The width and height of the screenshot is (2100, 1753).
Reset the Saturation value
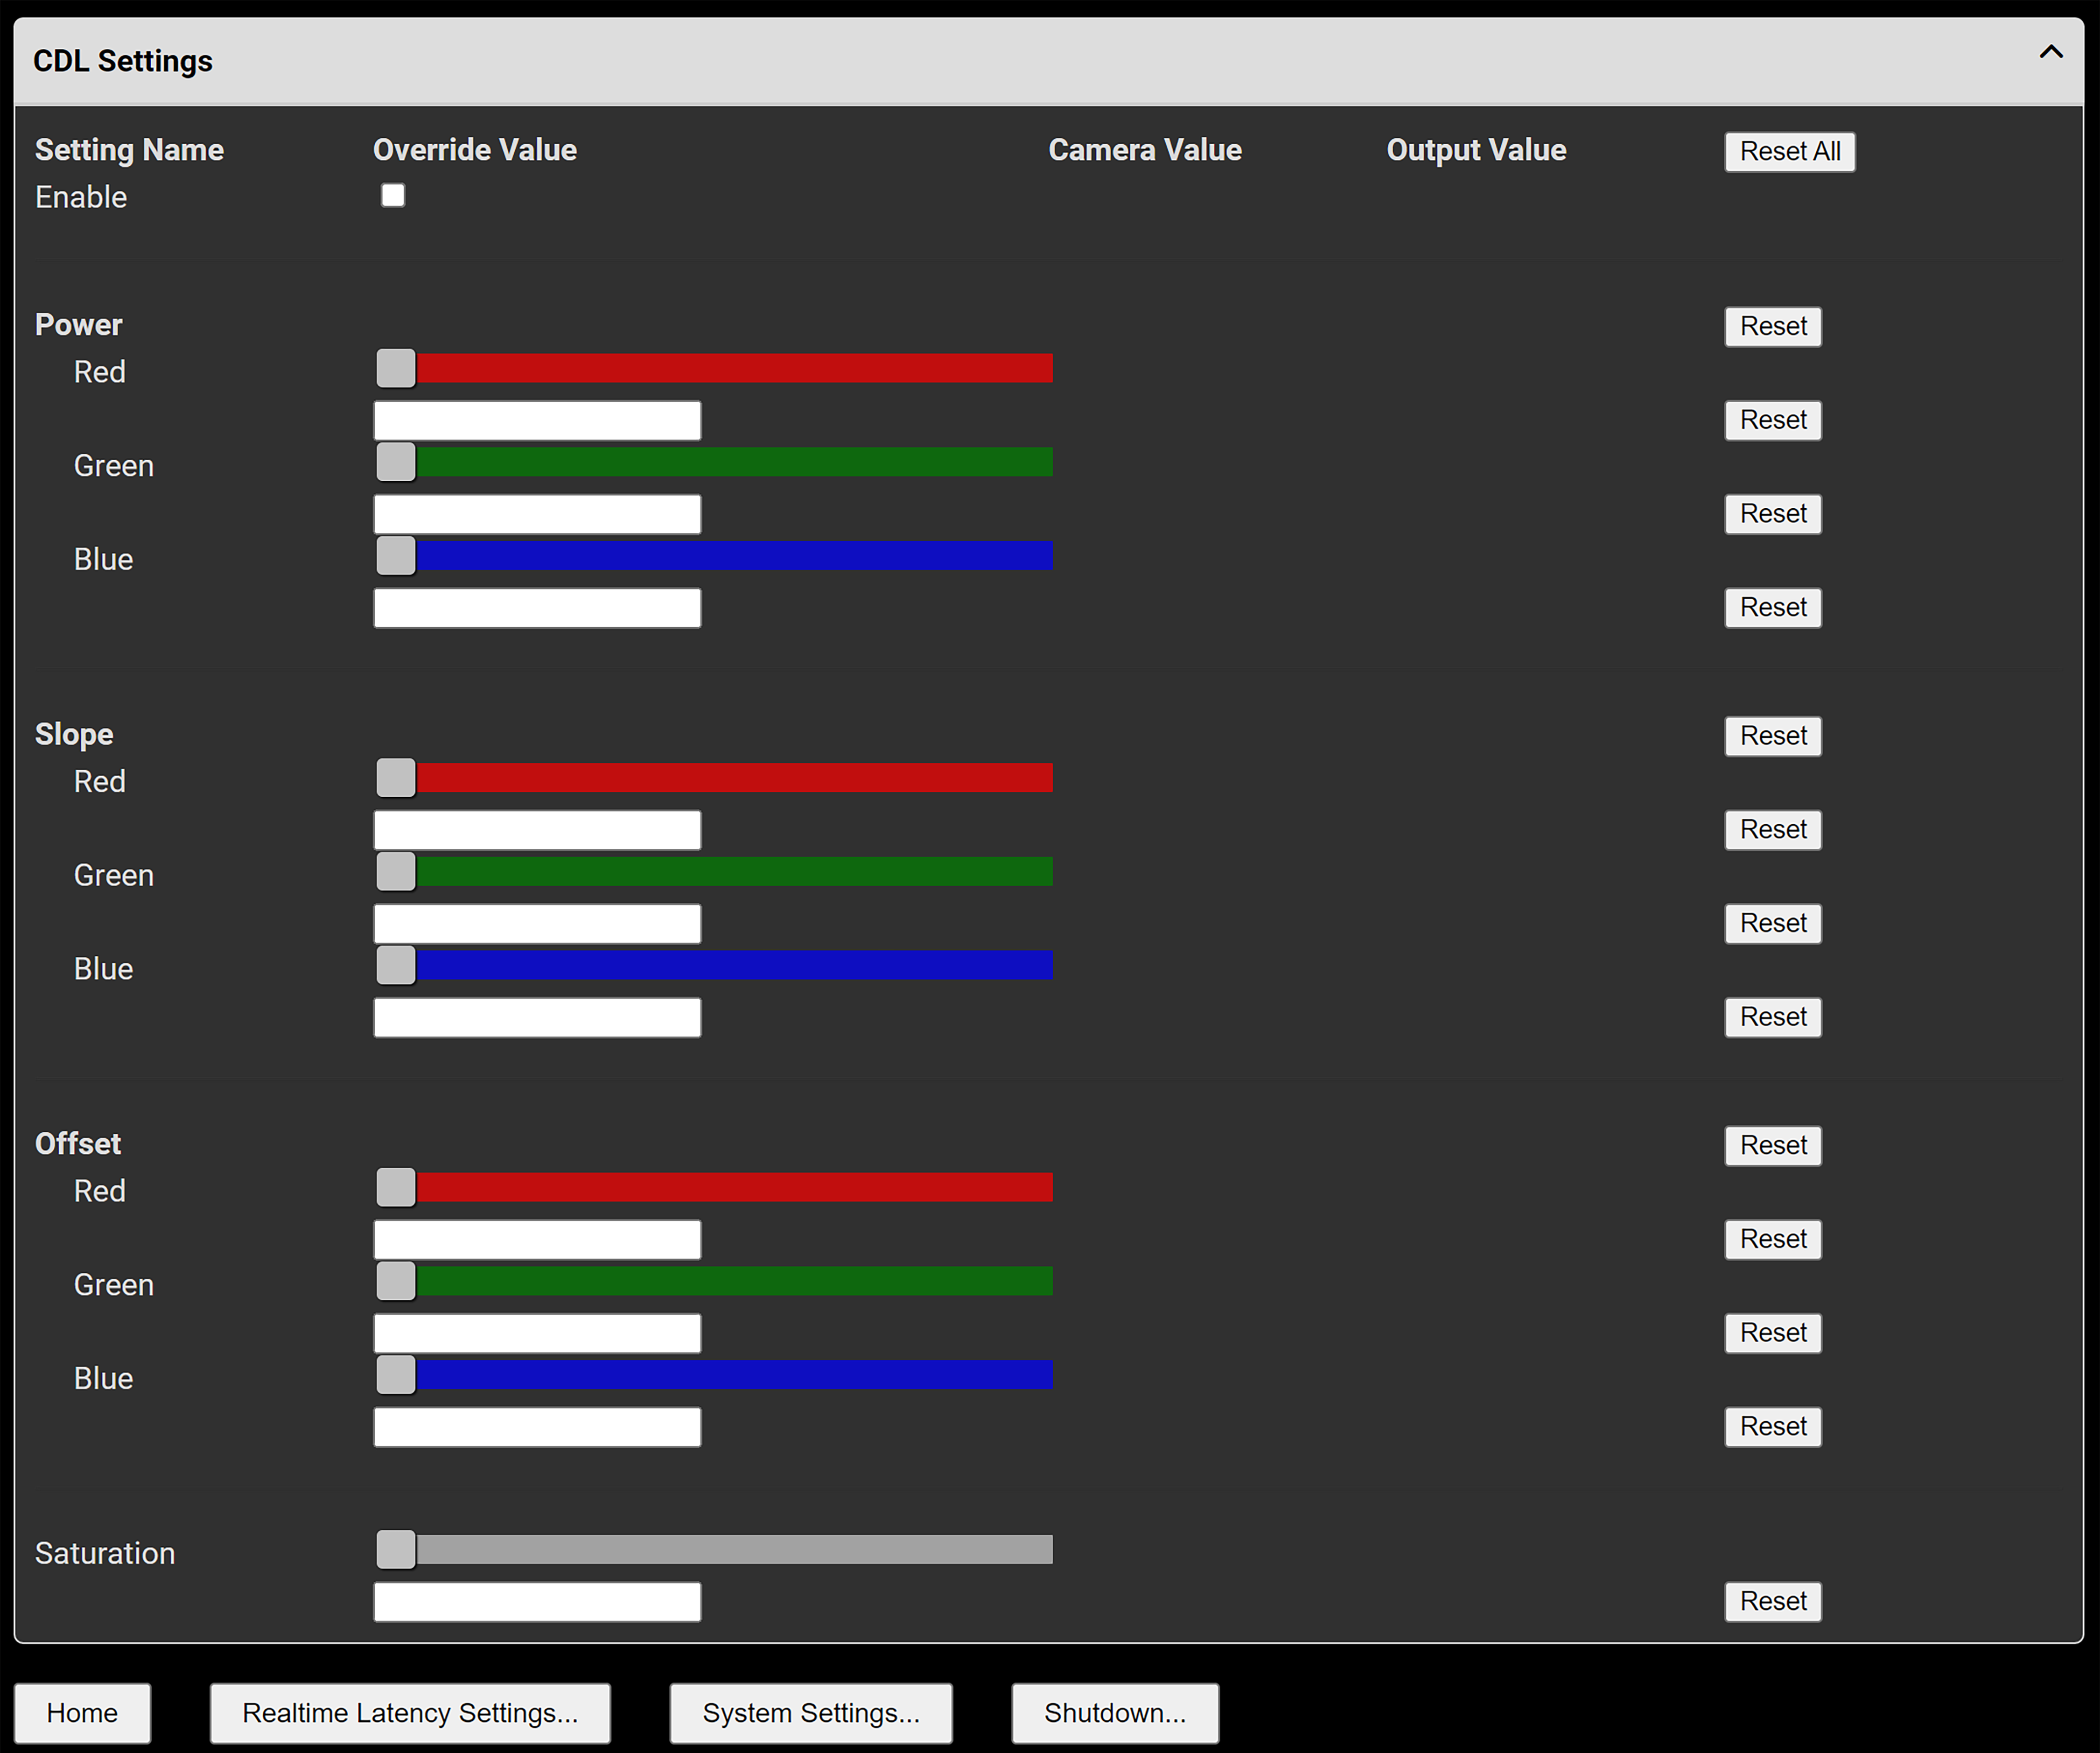[1772, 1601]
